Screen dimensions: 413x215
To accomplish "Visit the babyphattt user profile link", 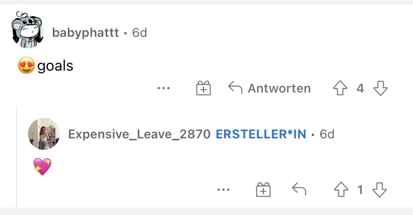I will point(86,33).
